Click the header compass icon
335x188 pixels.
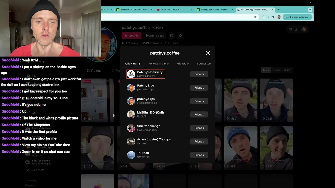click(290, 29)
